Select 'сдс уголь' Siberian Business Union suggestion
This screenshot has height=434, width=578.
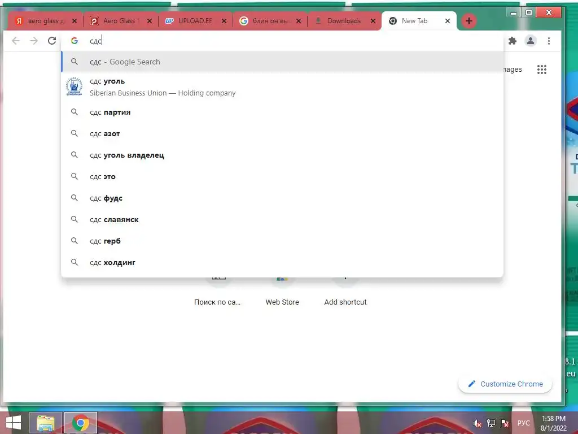(282, 86)
